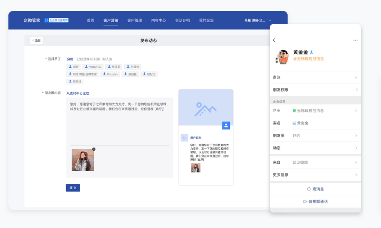Click the blue user avatar icon in the preview
The width and height of the screenshot is (381, 228).
[226, 125]
